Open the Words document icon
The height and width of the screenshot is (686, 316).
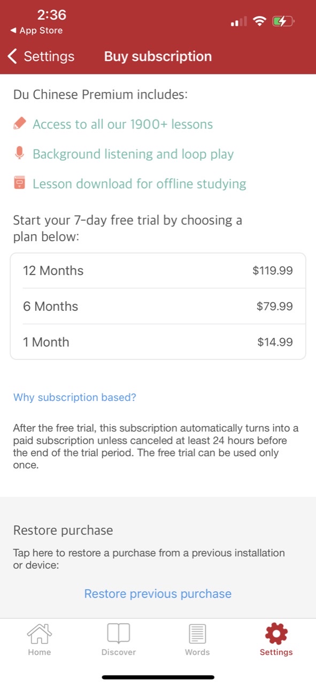tap(197, 634)
